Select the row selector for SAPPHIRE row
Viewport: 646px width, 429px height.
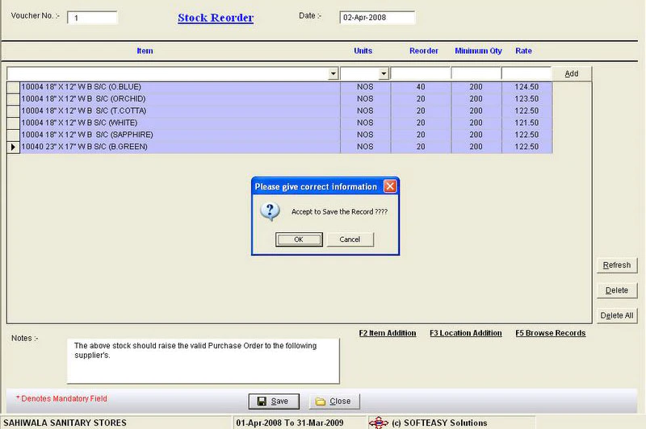[13, 135]
